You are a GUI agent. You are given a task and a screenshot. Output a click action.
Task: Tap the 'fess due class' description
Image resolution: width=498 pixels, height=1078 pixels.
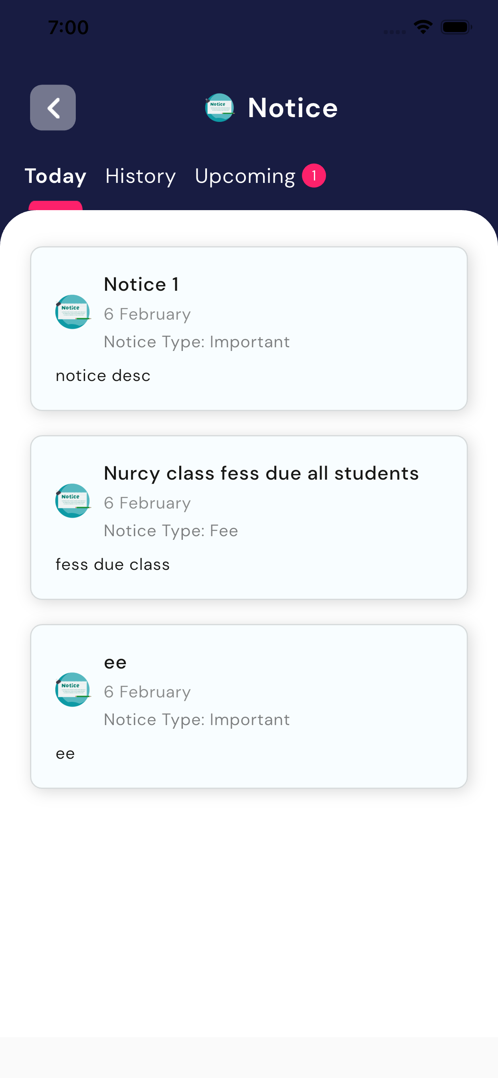pos(113,565)
